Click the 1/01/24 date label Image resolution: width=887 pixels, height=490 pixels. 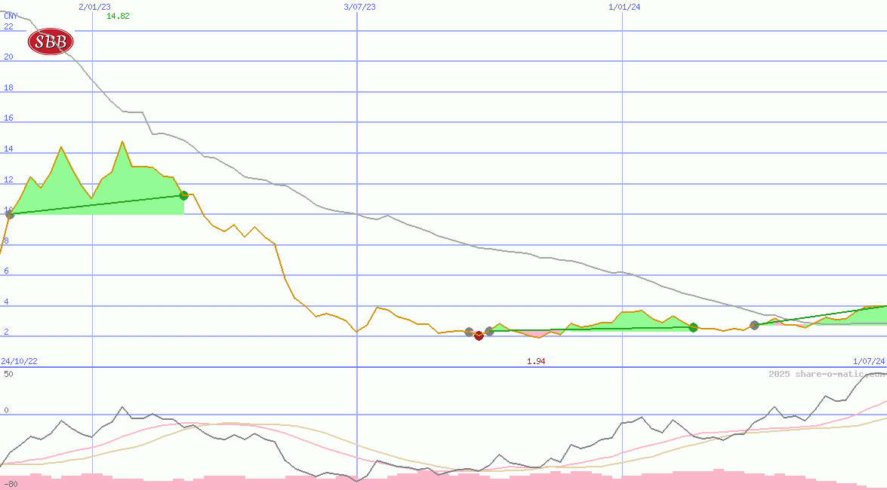[624, 7]
